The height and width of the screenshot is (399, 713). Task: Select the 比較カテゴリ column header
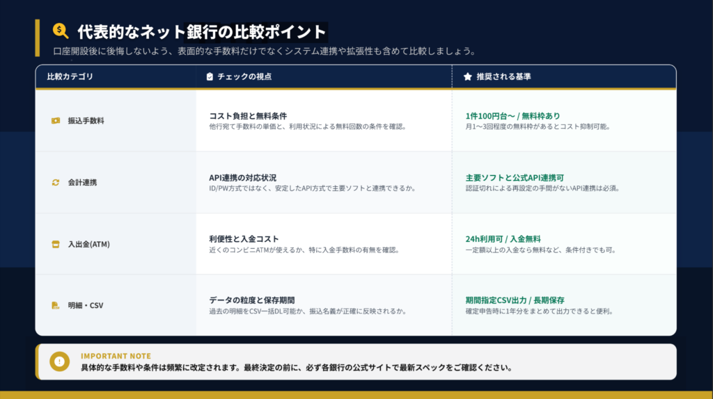coord(70,76)
